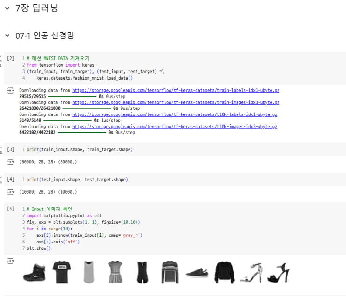
Task: Click the 'for i in range(10):' line
Action: (x=49, y=229)
